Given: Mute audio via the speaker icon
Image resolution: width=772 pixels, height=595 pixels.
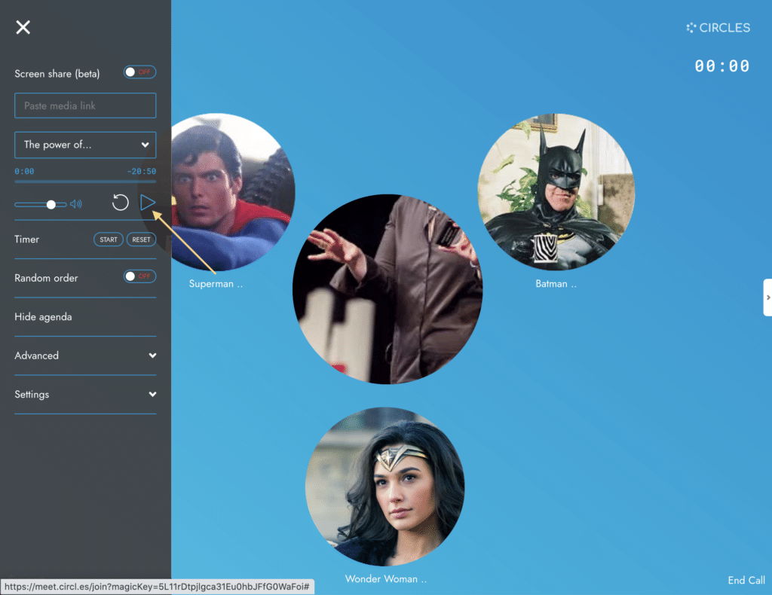Looking at the screenshot, I should (76, 204).
